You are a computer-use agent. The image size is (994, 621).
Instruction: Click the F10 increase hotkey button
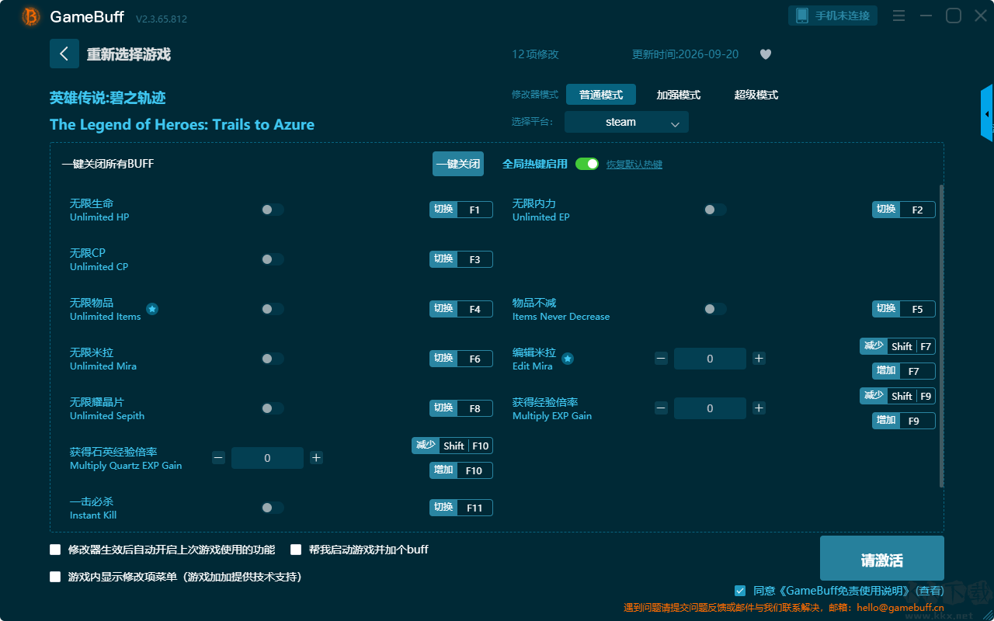[461, 470]
